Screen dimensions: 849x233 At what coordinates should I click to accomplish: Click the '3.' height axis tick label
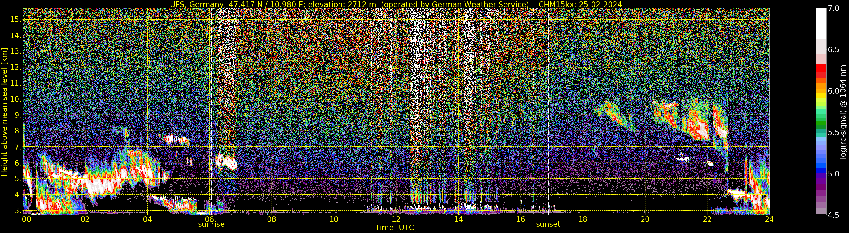[x=18, y=211]
